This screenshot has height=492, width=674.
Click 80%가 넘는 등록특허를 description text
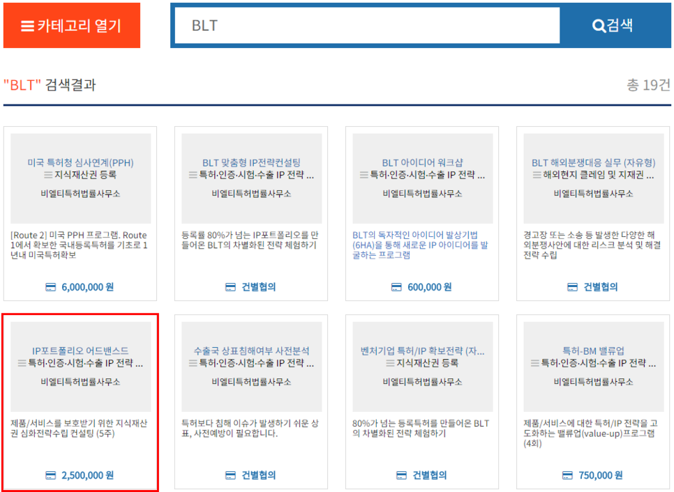[421, 429]
